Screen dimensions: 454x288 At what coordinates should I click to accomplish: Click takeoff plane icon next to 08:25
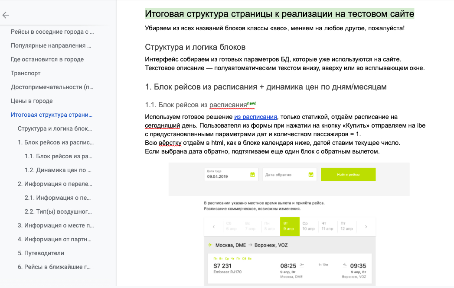coord(302,265)
